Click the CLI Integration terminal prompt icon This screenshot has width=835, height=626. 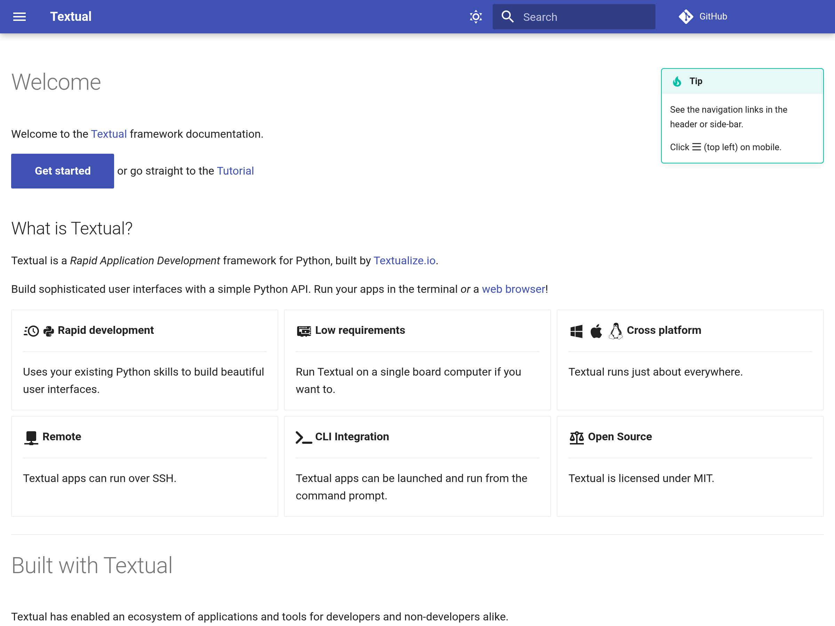coord(304,438)
